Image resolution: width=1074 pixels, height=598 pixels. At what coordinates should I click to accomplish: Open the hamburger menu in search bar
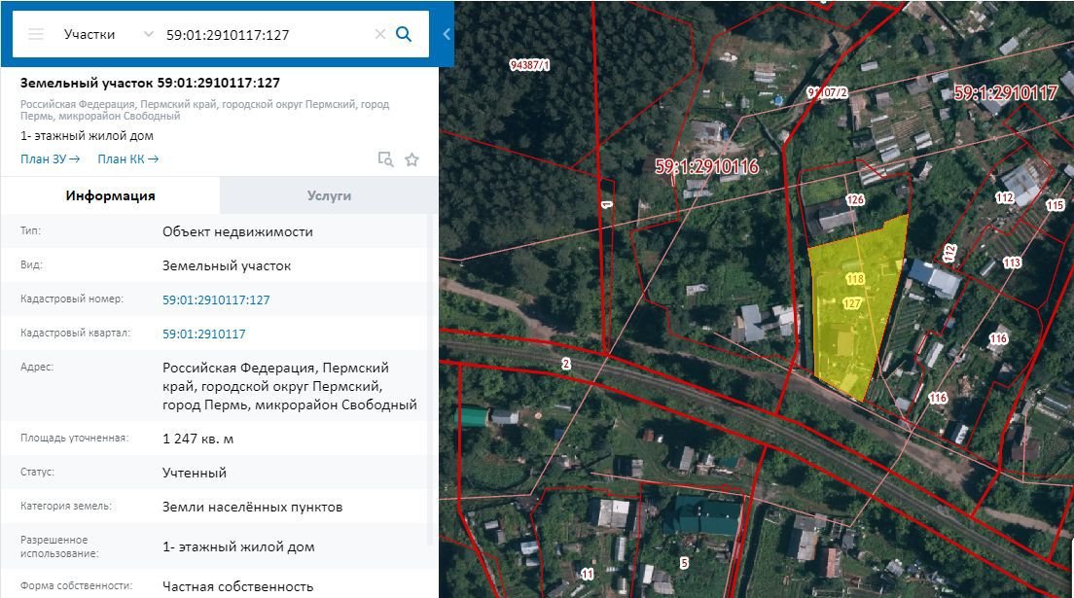click(x=36, y=34)
